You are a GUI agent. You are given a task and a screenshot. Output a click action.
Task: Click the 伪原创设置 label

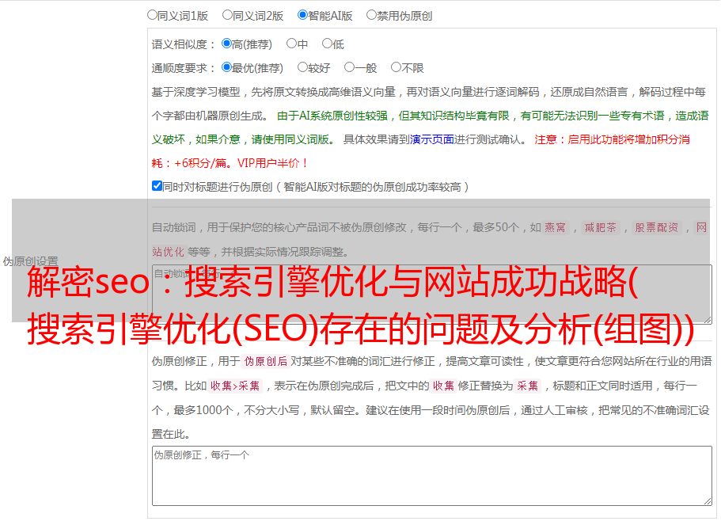point(30,261)
